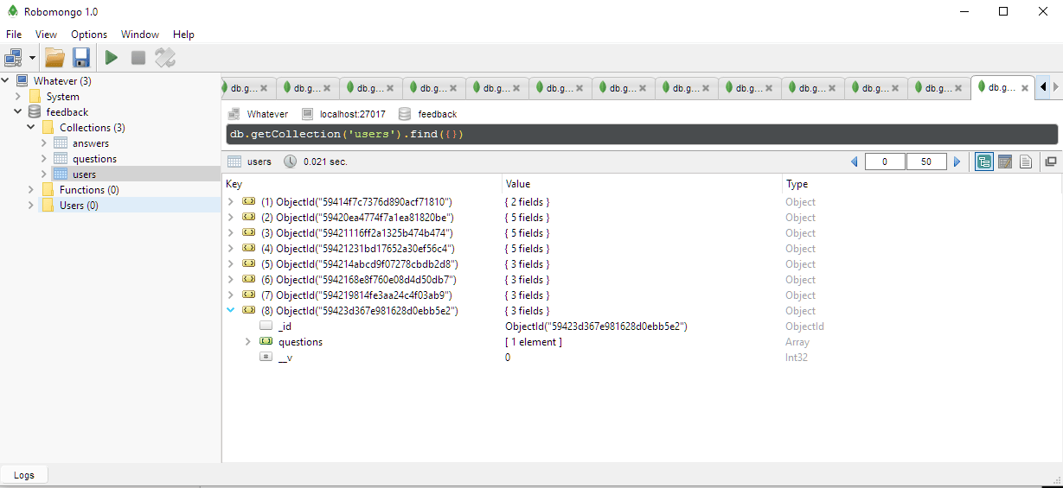1063x488 pixels.
Task: Click the Stop execution square icon
Action: tap(138, 58)
